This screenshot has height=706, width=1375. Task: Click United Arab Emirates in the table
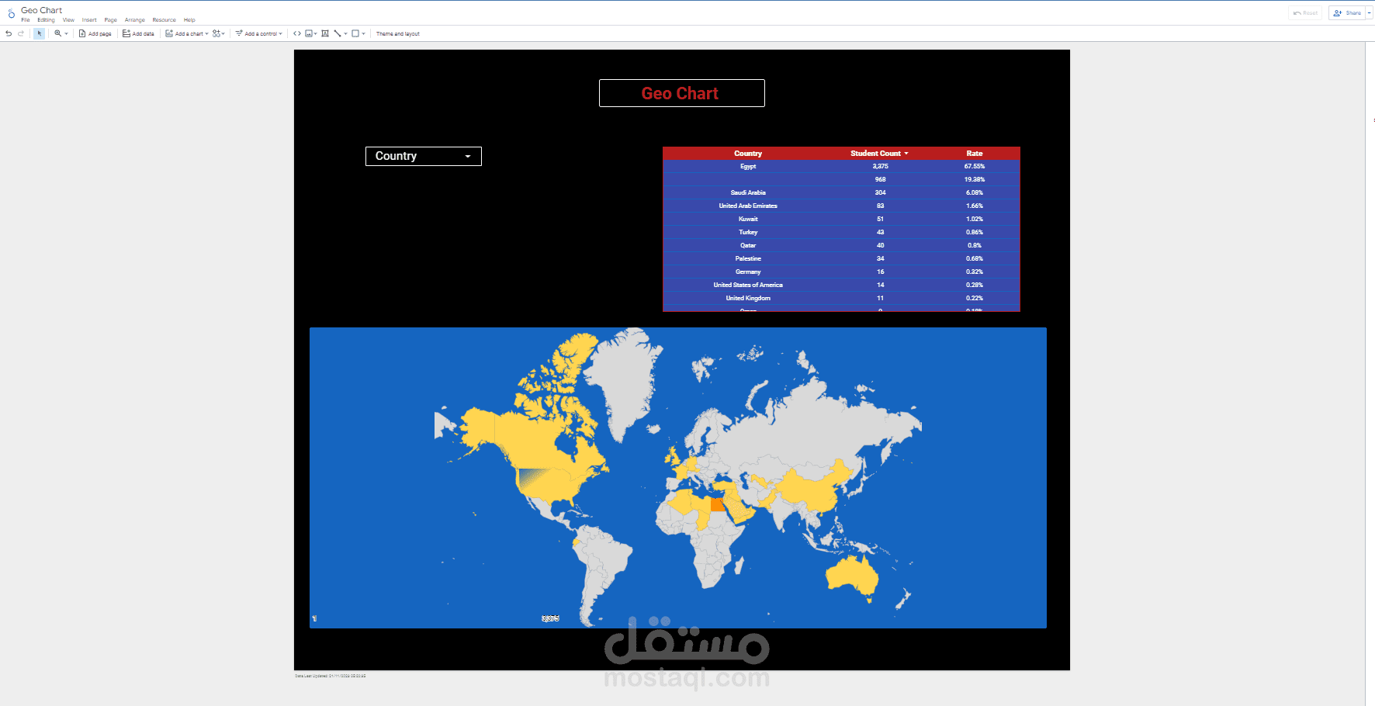[748, 206]
